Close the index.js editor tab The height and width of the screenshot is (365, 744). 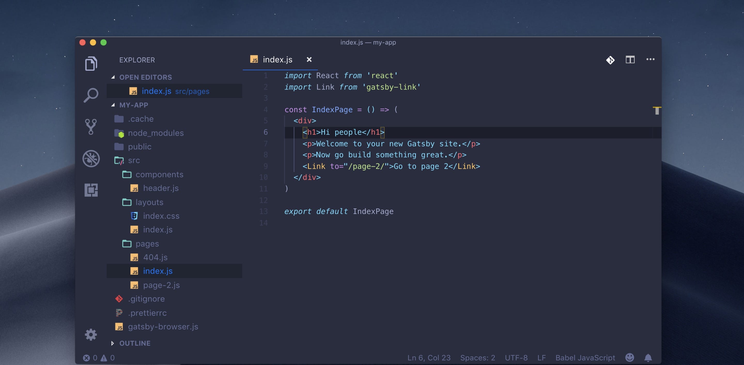coord(309,60)
